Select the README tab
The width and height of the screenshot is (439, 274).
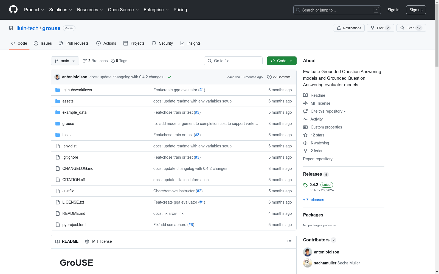click(x=67, y=241)
